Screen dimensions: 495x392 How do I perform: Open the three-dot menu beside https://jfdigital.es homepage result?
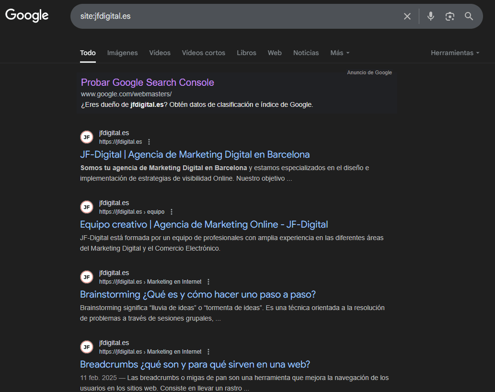click(x=149, y=142)
